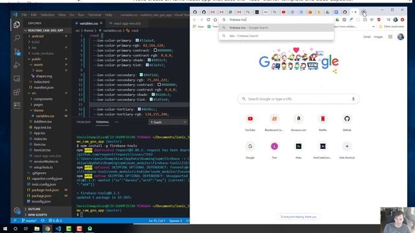The image size is (415, 233).
Task: Open the Search view in VS Code activity bar
Action: coord(17,38)
